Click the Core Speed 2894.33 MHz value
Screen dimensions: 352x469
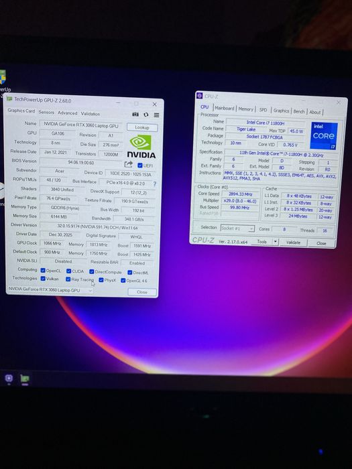pos(240,194)
